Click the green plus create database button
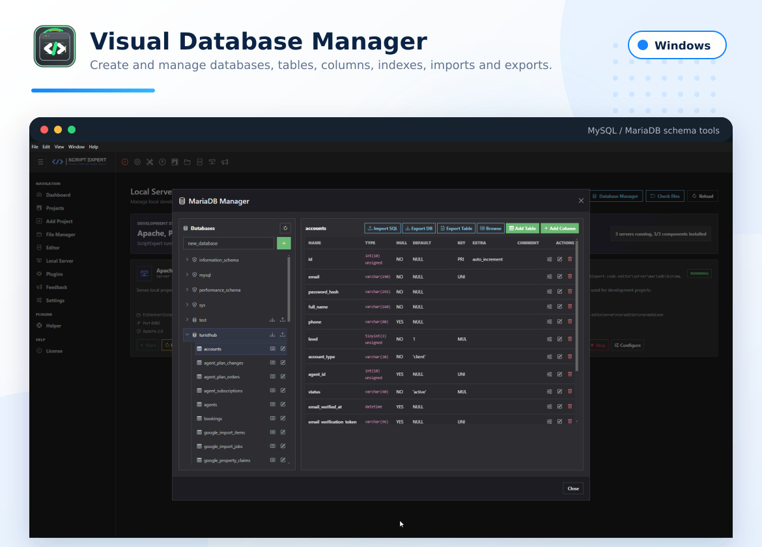 pyautogui.click(x=284, y=243)
